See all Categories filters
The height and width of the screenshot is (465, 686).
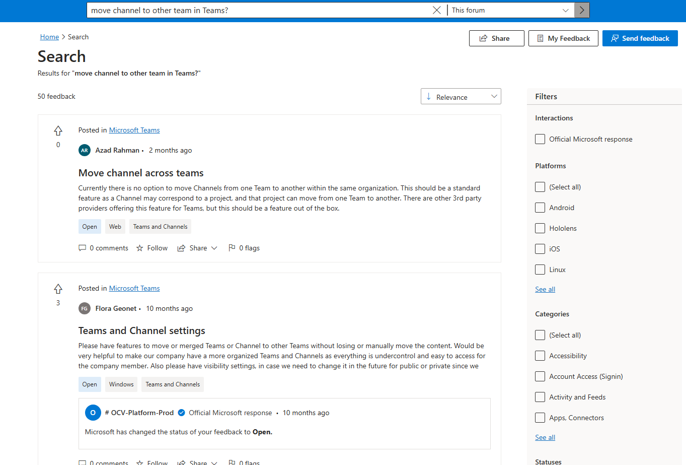[x=545, y=437]
